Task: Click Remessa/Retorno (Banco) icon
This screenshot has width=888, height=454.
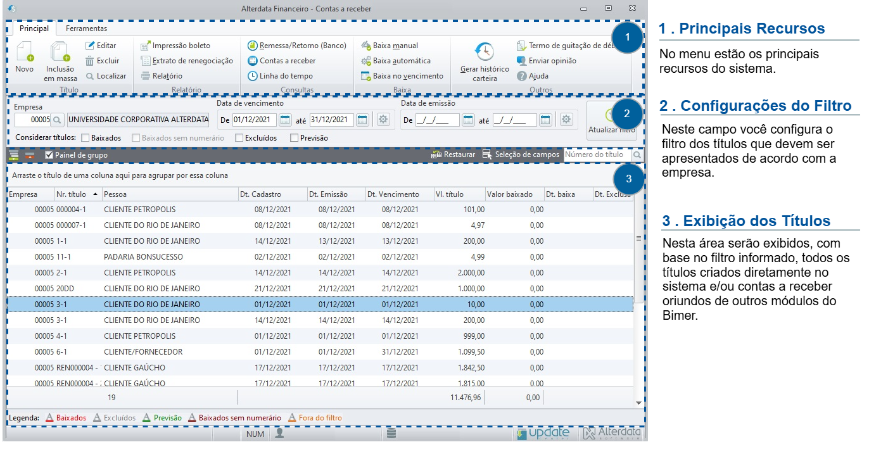Action: click(252, 46)
